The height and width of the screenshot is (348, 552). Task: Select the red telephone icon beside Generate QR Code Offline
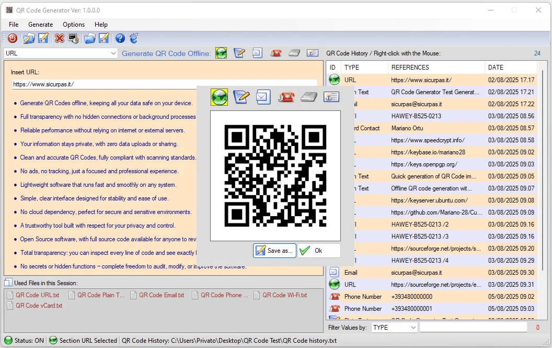pos(275,53)
